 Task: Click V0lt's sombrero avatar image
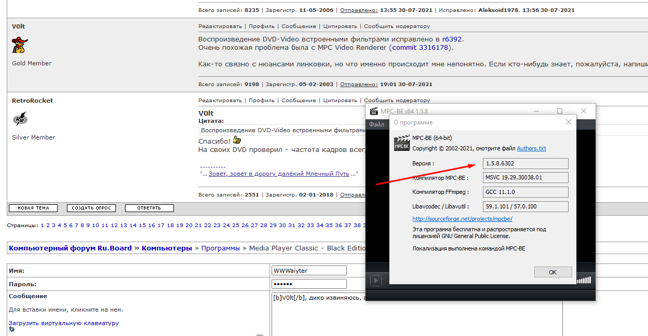point(20,45)
